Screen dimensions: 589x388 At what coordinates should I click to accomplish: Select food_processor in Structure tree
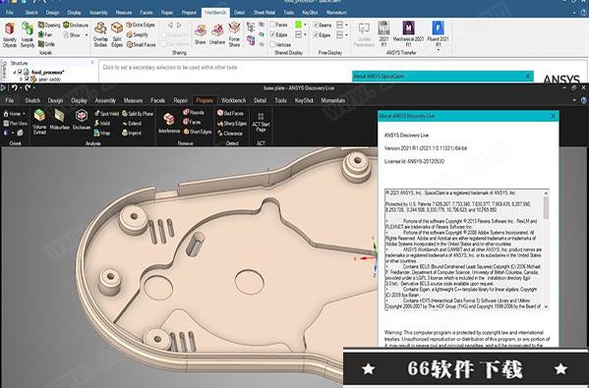click(x=48, y=72)
